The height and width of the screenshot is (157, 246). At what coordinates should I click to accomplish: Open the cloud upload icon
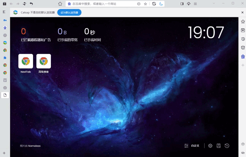tap(189, 4)
